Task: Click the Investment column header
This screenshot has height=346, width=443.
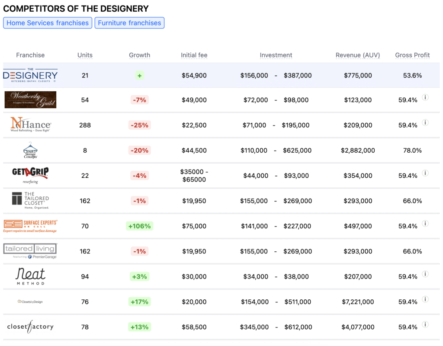Action: (276, 55)
